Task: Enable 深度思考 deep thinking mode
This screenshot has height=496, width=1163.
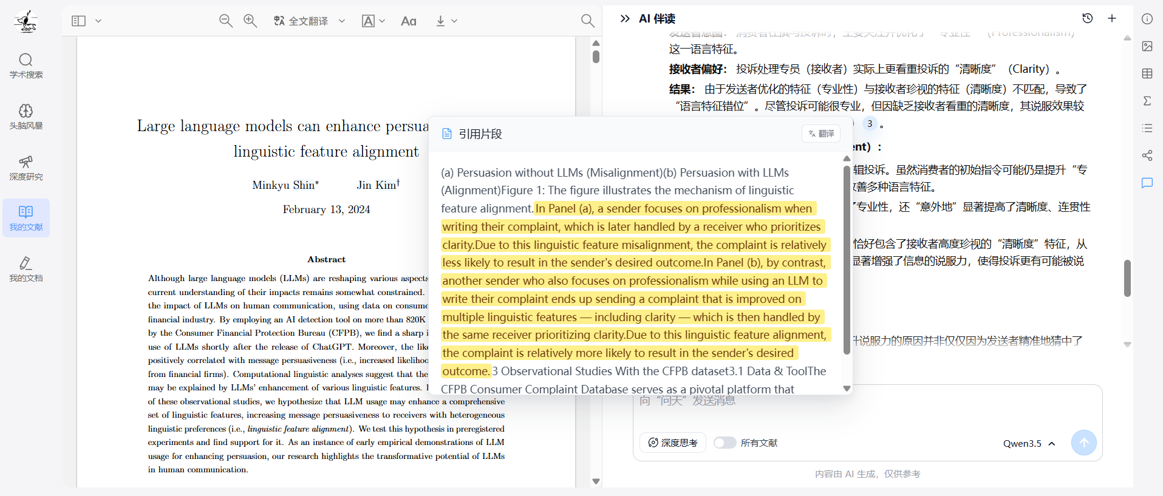Action: pyautogui.click(x=673, y=443)
